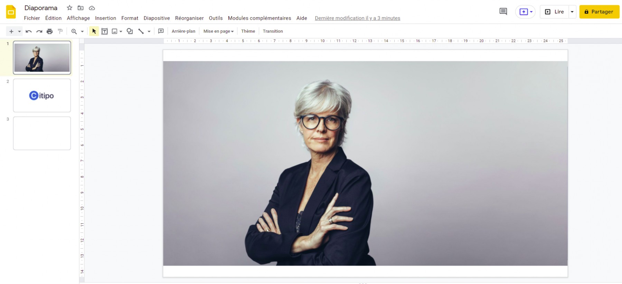
Task: Add a comment using the toolbar icon
Action: (161, 31)
